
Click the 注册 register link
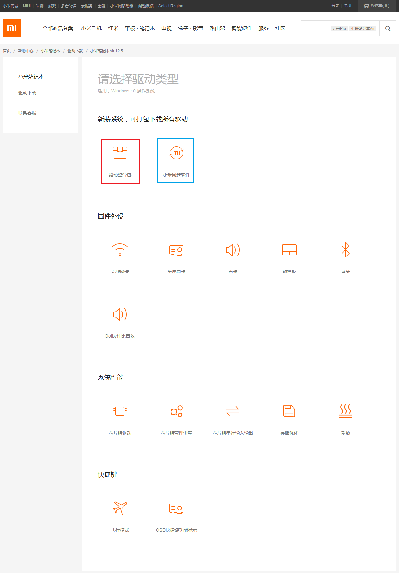click(347, 6)
